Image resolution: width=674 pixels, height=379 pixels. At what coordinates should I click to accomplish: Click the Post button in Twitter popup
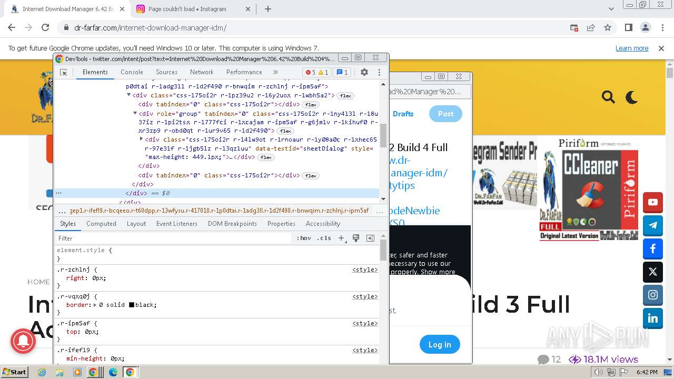pyautogui.click(x=445, y=114)
